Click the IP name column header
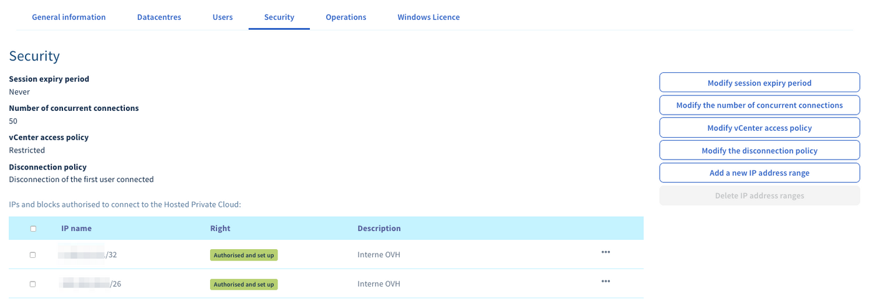This screenshot has width=873, height=304. [76, 229]
